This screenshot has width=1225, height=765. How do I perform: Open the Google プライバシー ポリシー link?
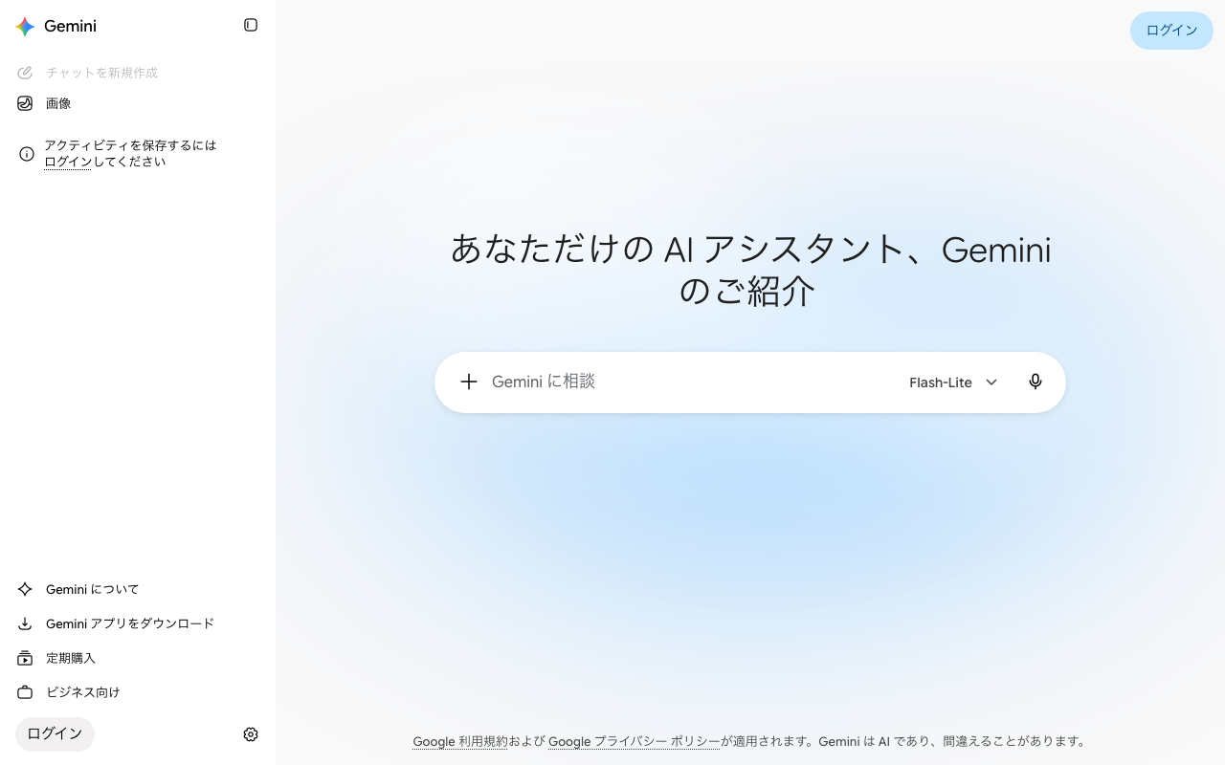[634, 741]
